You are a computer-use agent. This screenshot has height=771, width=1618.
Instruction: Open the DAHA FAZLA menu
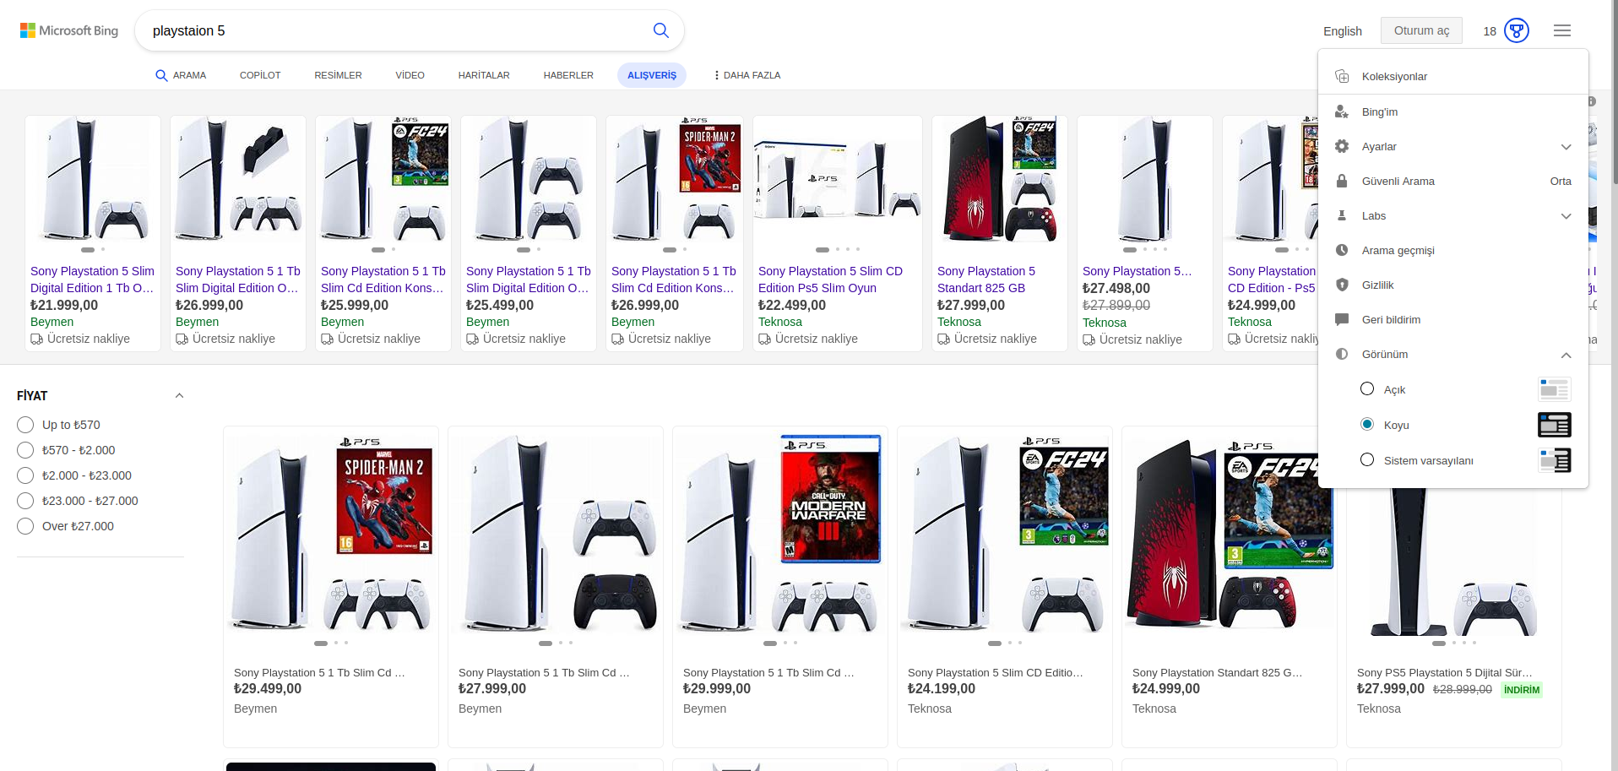point(747,75)
